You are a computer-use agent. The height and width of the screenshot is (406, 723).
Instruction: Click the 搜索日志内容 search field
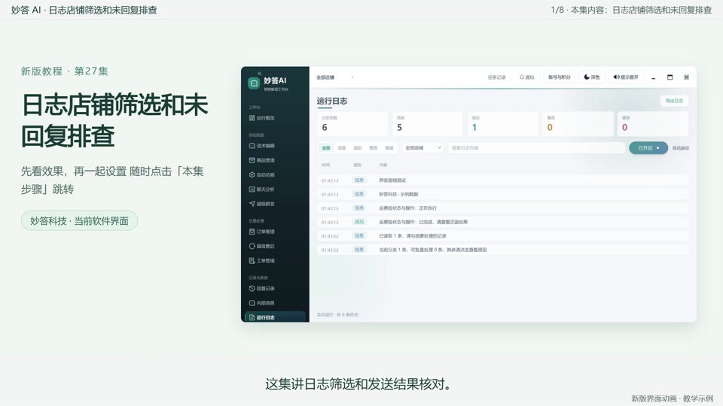click(536, 148)
